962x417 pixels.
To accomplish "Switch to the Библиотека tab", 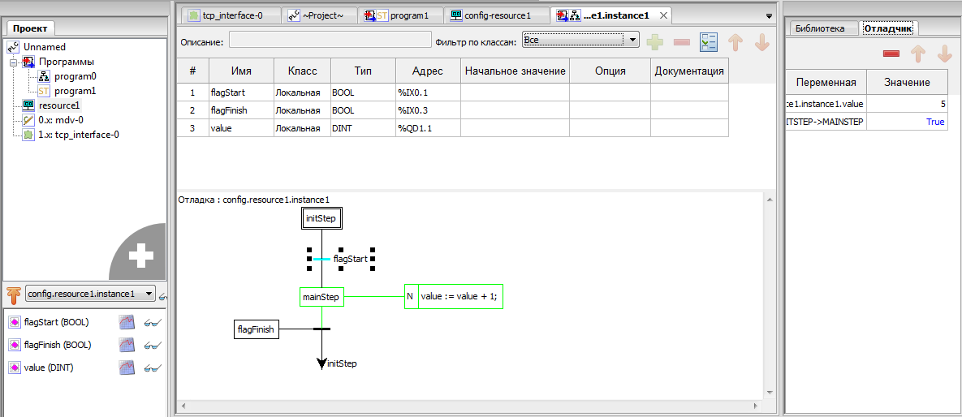I will 820,28.
